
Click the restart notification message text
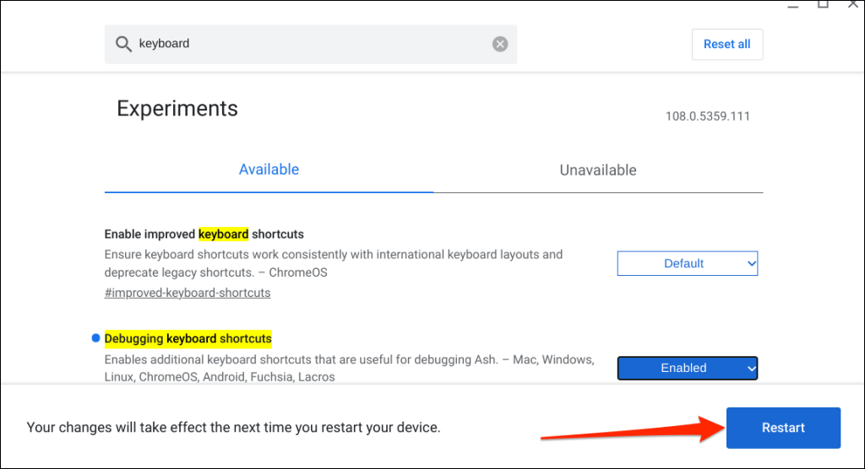[x=233, y=428]
